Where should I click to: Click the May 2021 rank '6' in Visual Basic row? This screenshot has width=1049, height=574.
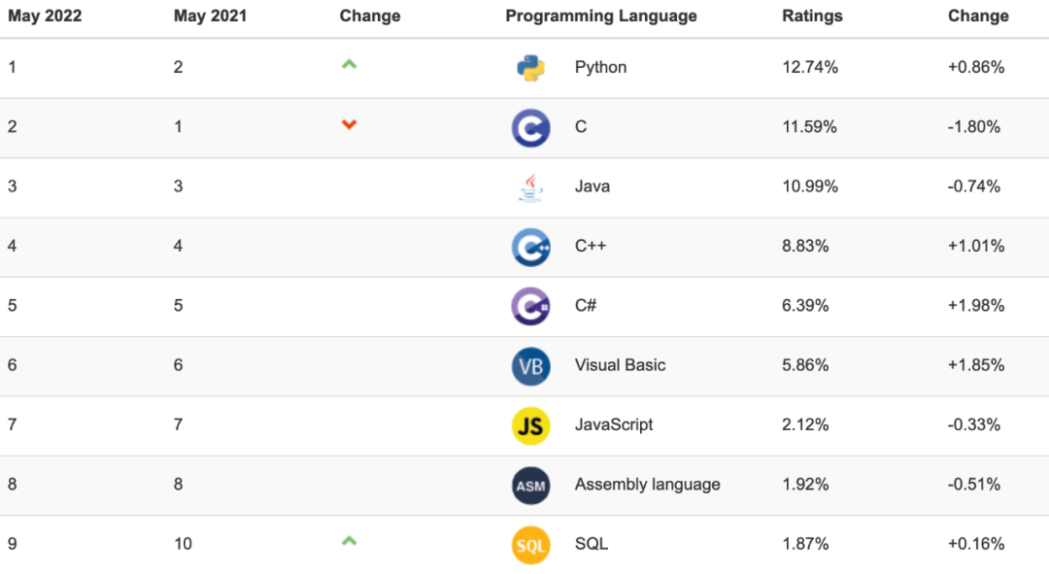point(178,364)
